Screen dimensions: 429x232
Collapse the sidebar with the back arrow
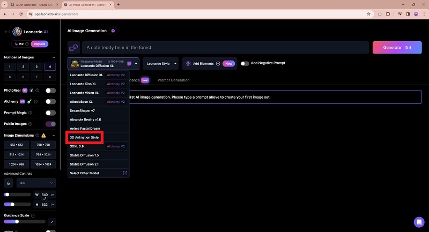point(7,32)
